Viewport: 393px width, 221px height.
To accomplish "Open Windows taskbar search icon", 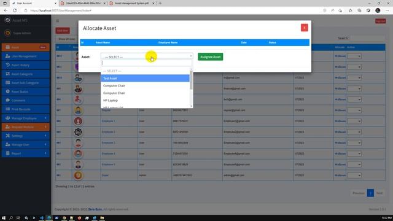I will click(11, 218).
